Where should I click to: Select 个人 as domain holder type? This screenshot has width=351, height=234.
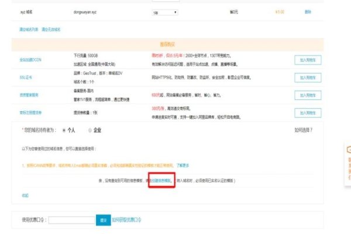64,130
